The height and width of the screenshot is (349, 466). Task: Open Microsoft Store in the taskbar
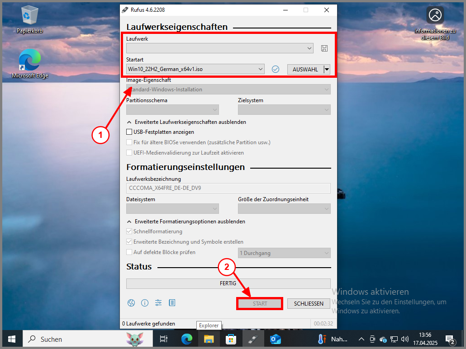[x=231, y=339]
